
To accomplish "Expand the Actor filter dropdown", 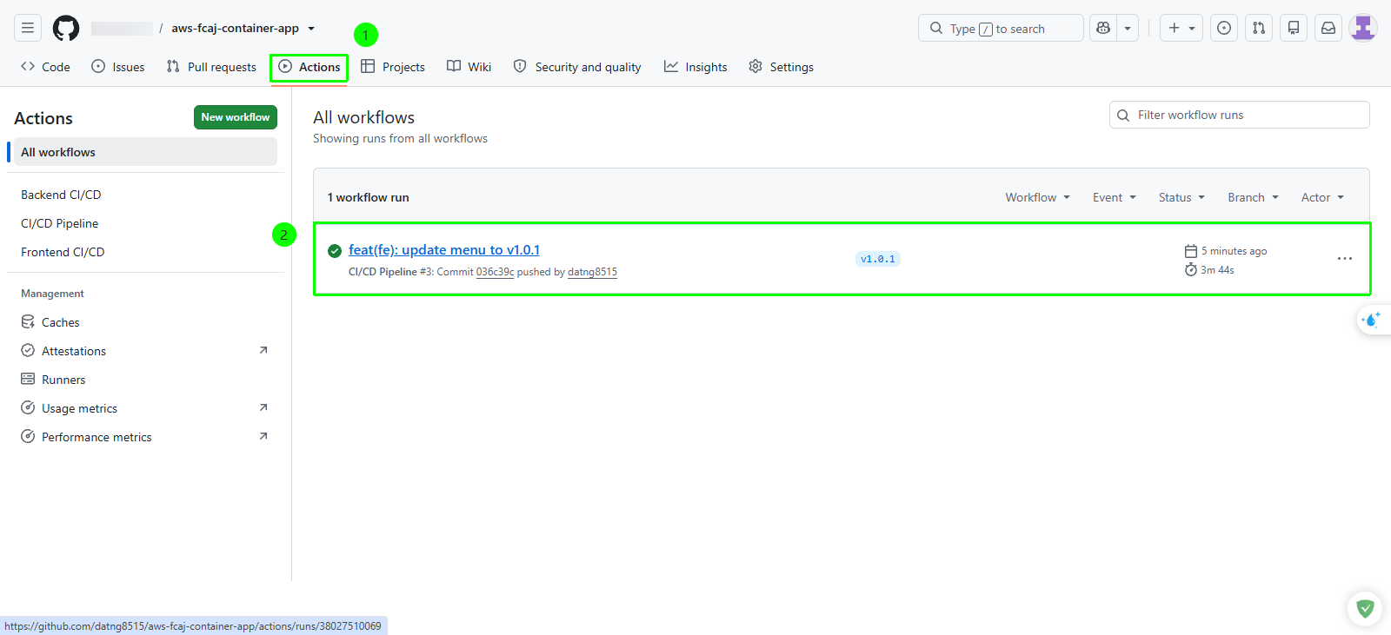I will click(1323, 197).
